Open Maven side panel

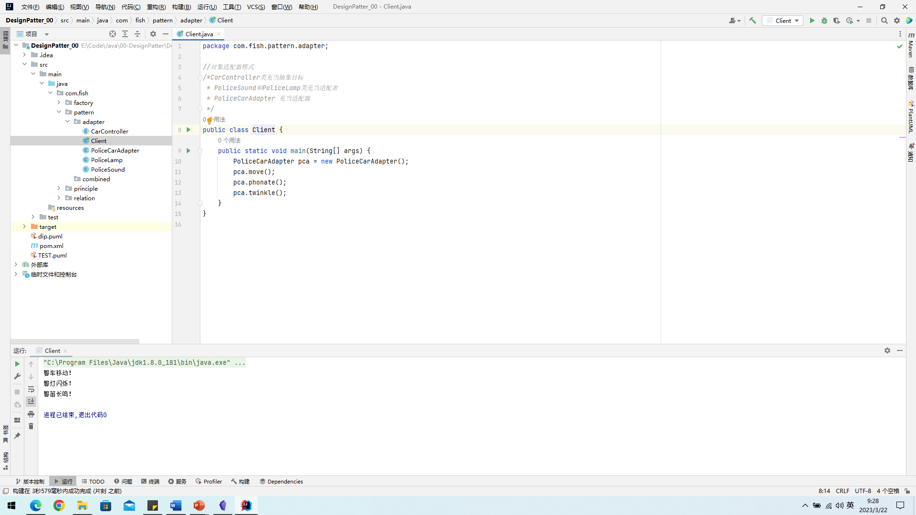click(x=911, y=44)
